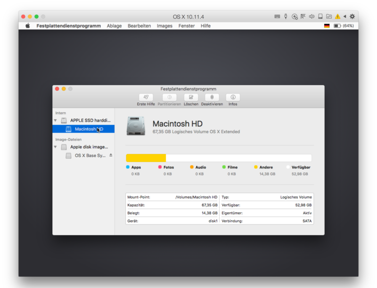Click the Mount-Point value /Volumes/Macintosh HD
Image resolution: width=377 pixels, height=288 pixels.
[x=197, y=197]
